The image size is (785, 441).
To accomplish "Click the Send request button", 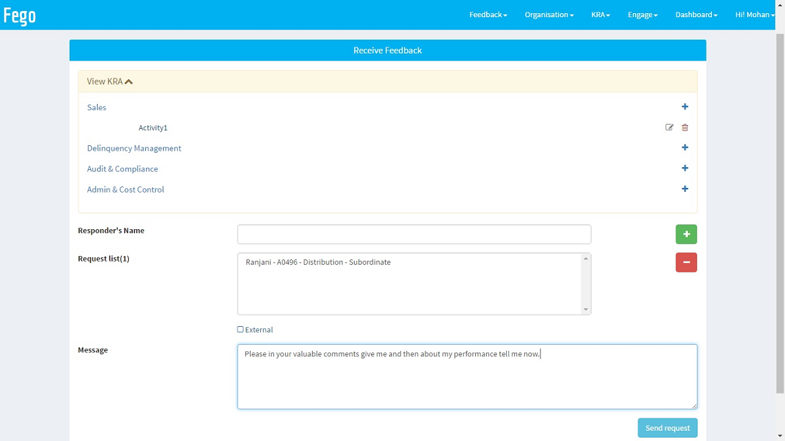I will point(667,428).
